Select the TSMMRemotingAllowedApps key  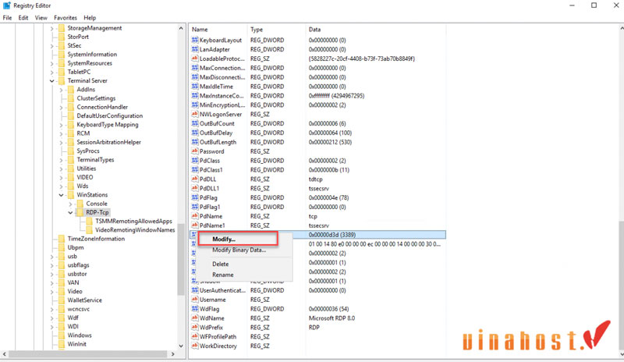click(133, 221)
